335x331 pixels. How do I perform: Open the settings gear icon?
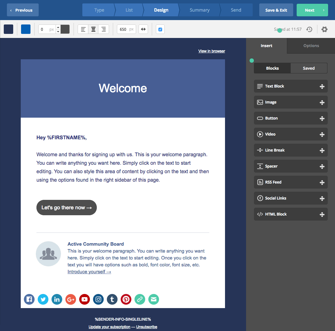(x=324, y=29)
